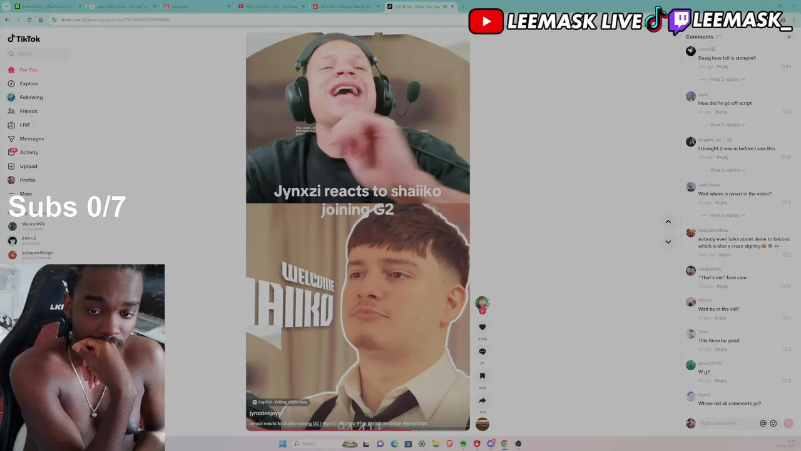This screenshot has height=451, width=801.
Task: Reply to the "Wait he in the vid?" comment
Action: 721,318
